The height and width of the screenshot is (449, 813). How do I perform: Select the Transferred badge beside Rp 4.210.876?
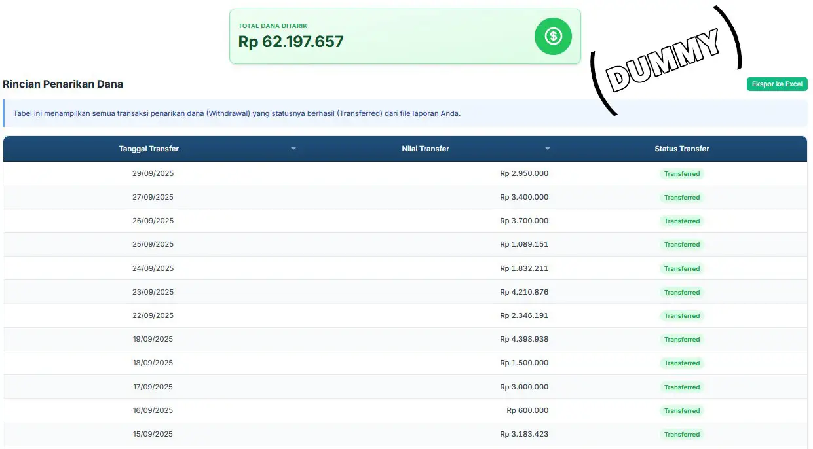coord(682,292)
